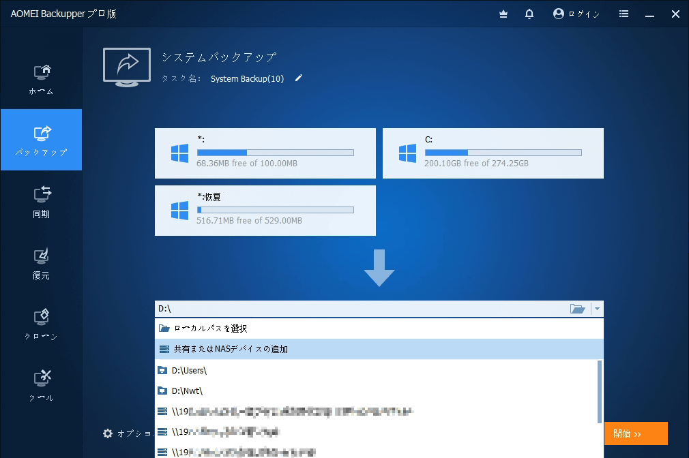Open the hamburger menu list icon
This screenshot has height=458, width=689.
pyautogui.click(x=624, y=14)
